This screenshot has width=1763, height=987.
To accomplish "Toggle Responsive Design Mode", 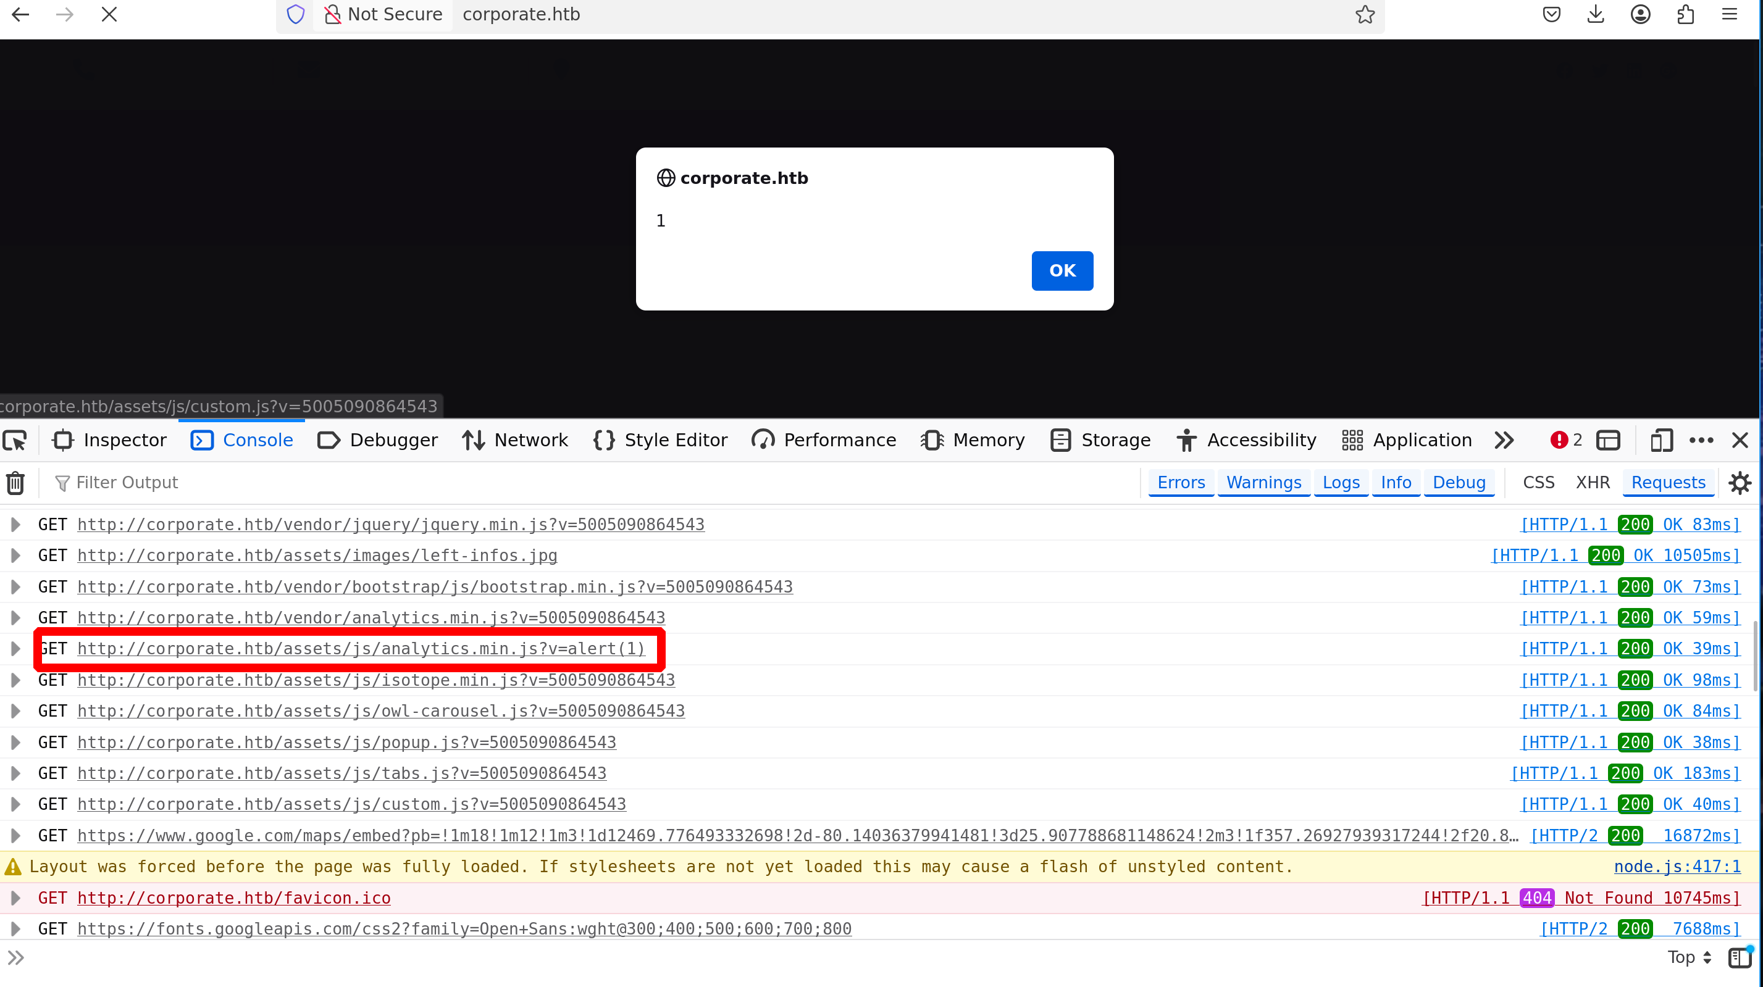I will [1661, 440].
